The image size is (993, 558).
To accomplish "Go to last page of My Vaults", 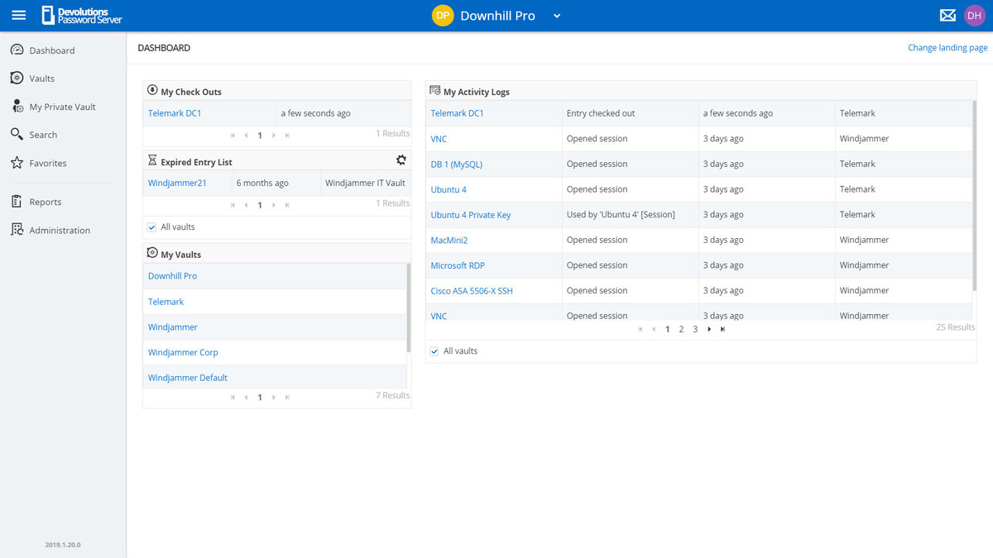I will tap(287, 398).
